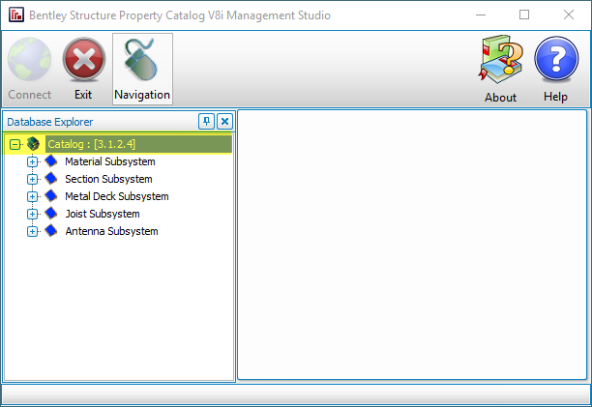The height and width of the screenshot is (407, 592).
Task: Pin the Database Explorer panel
Action: point(206,122)
